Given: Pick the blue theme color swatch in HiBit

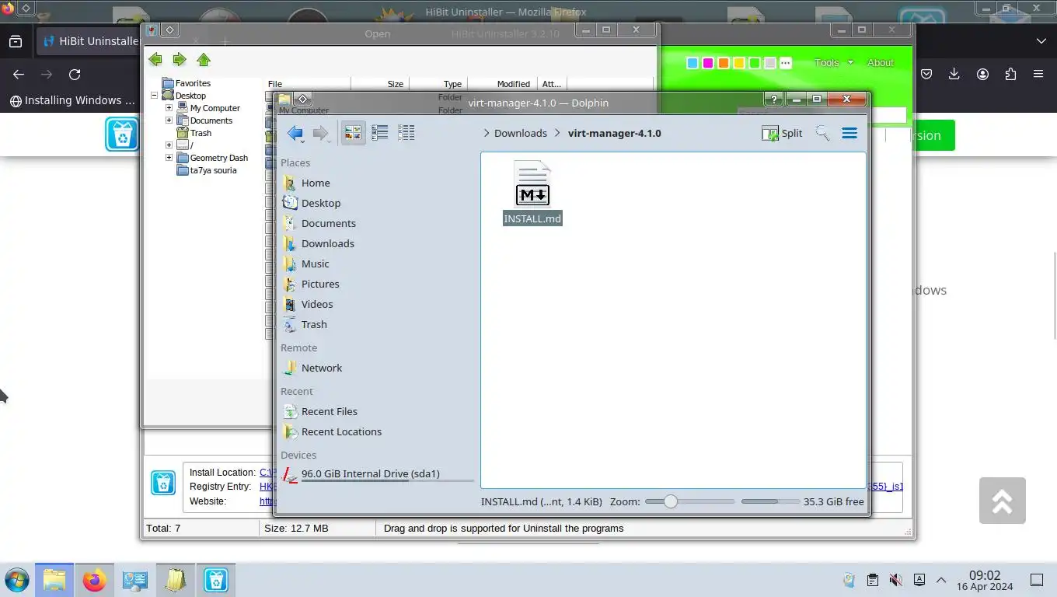Looking at the screenshot, I should pyautogui.click(x=692, y=63).
